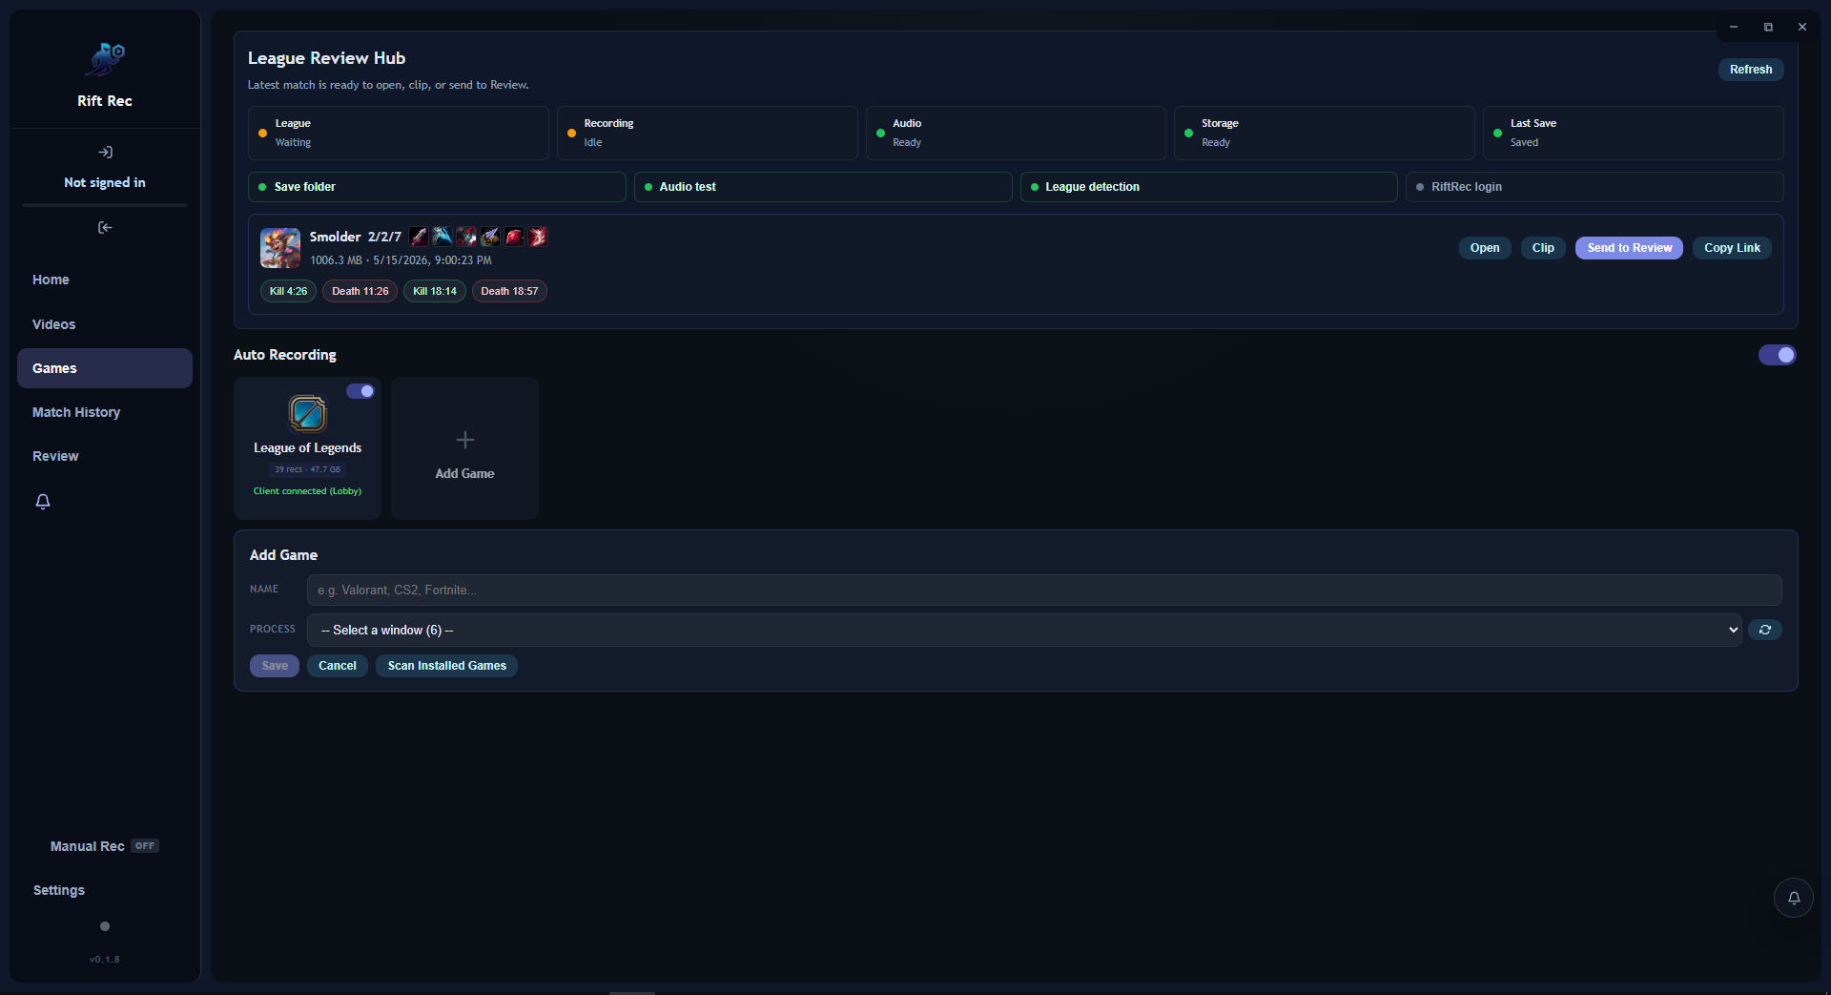Send the match to Review
The height and width of the screenshot is (995, 1831).
click(x=1629, y=248)
